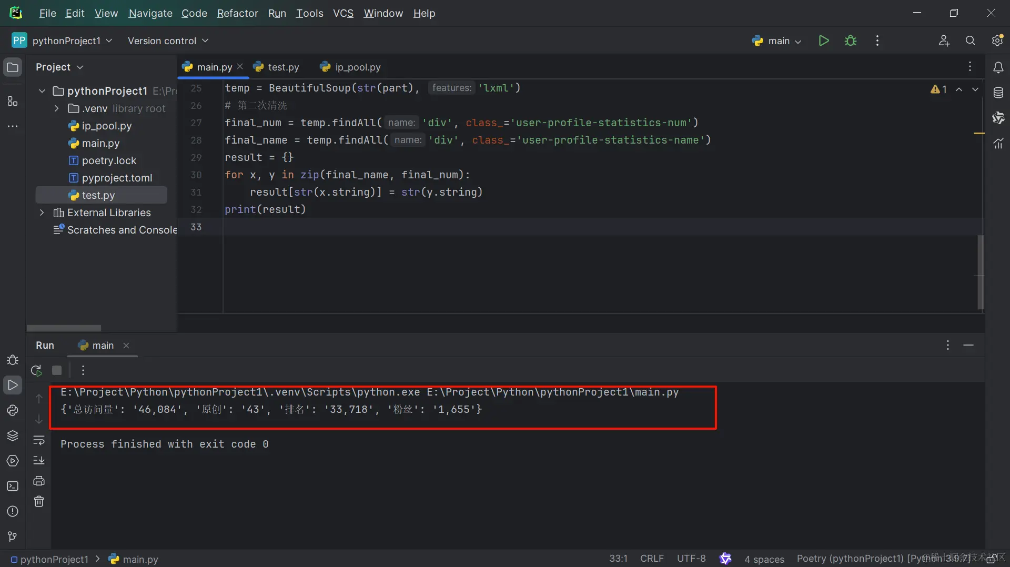This screenshot has height=567, width=1010.
Task: Select poetry.lock in the project tree
Action: coord(109,160)
